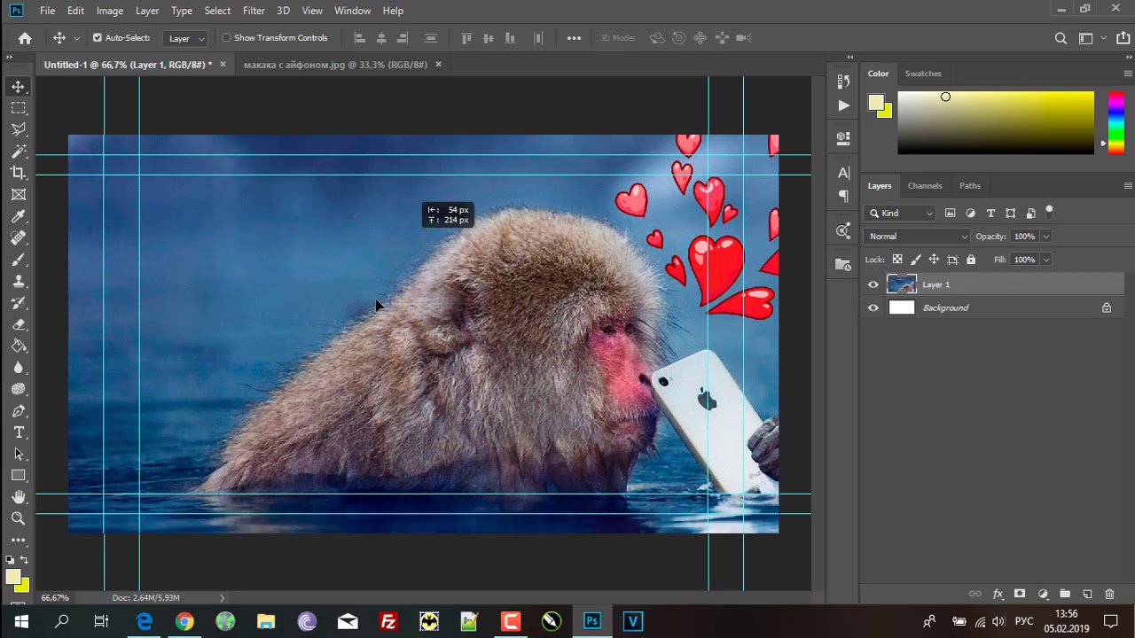Select the Horizontal Type tool
Screen dimensions: 1135x638
[x=18, y=432]
